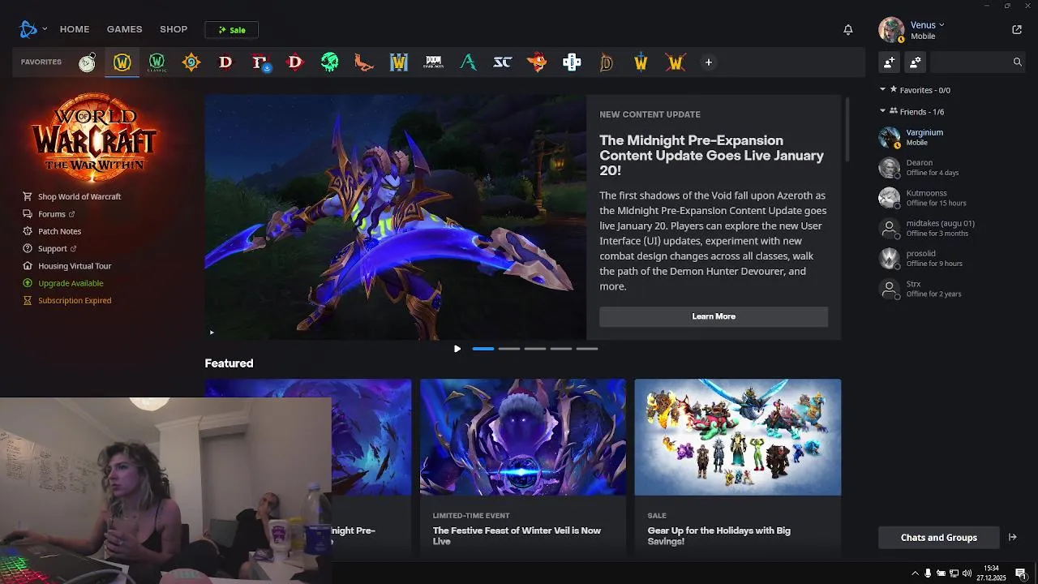Go to the HOME tab

75,29
